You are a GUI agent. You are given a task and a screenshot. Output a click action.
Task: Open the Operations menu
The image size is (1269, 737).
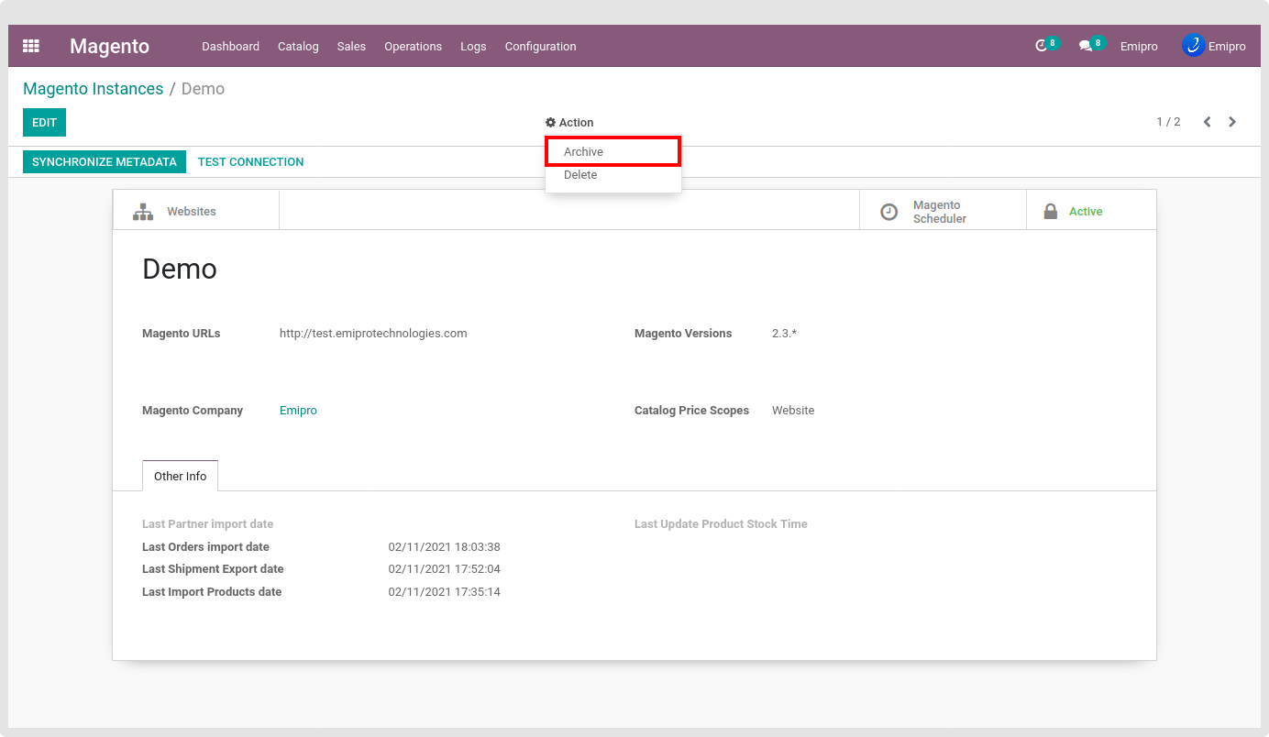click(x=413, y=46)
